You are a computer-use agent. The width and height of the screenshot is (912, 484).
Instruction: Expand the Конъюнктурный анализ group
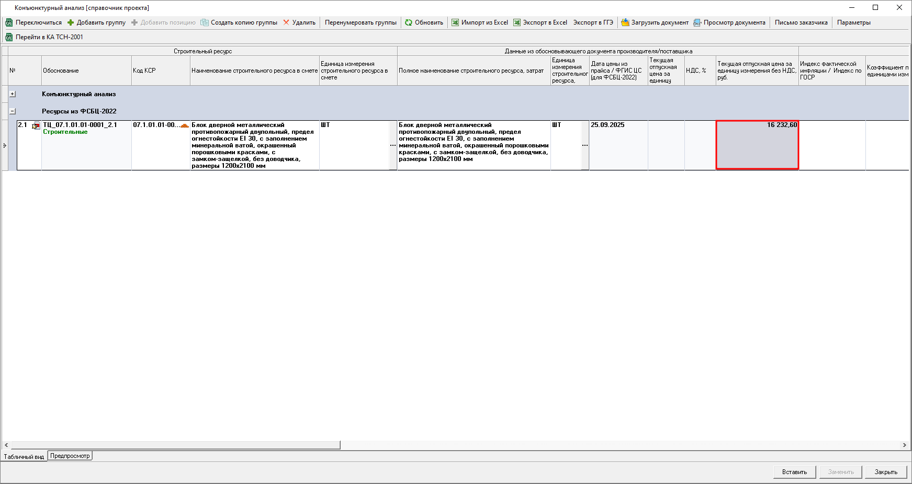(x=13, y=94)
